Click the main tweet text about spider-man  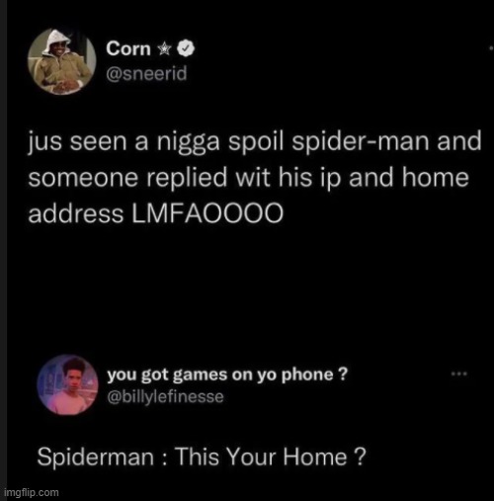[x=255, y=178]
